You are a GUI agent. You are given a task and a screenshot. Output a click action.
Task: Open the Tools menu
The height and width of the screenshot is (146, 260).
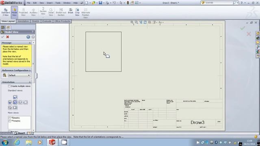click(x=58, y=3)
